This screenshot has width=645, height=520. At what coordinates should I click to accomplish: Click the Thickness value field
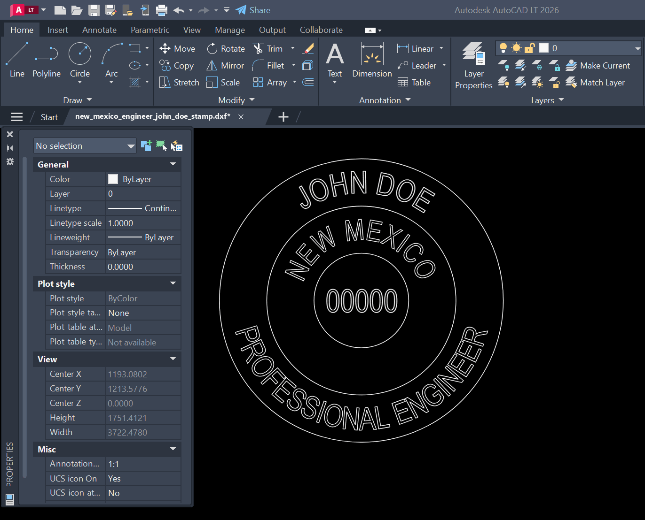(143, 267)
